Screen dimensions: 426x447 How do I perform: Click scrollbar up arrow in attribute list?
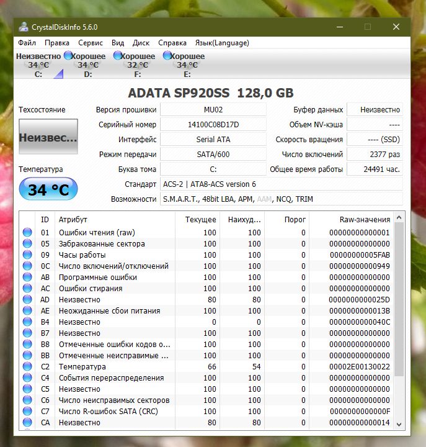pos(399,218)
